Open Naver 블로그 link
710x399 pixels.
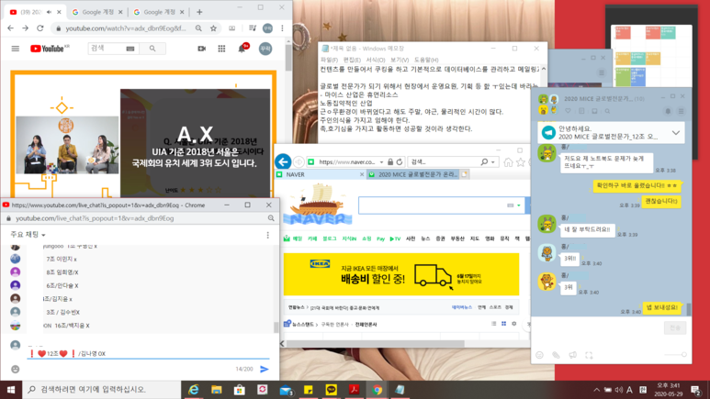click(x=329, y=238)
